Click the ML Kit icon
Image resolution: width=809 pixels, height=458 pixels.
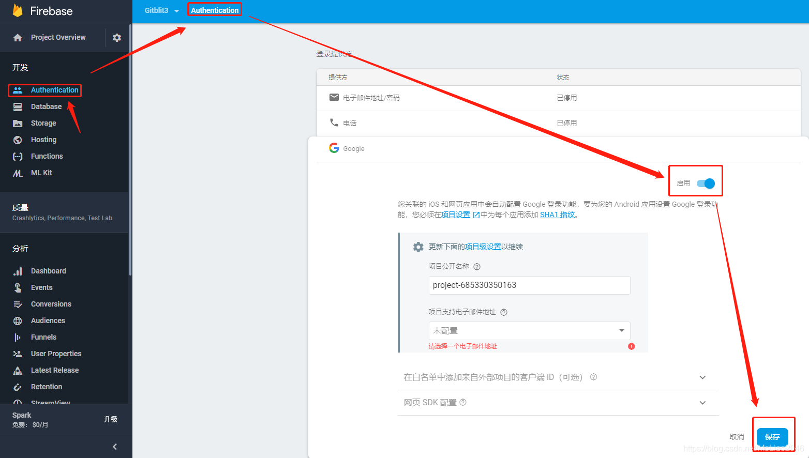coord(18,173)
